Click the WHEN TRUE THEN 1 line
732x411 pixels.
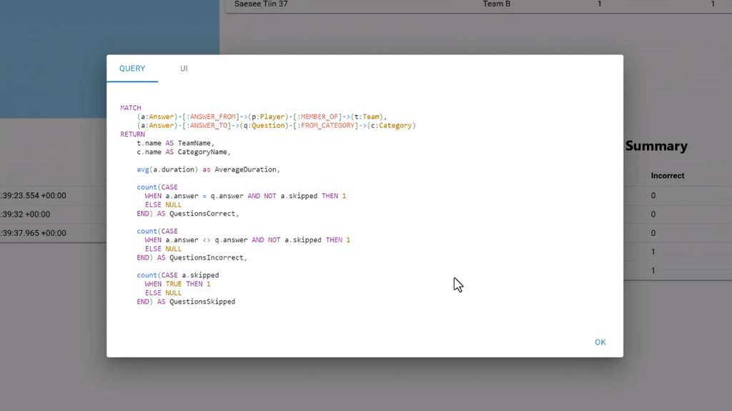point(177,284)
